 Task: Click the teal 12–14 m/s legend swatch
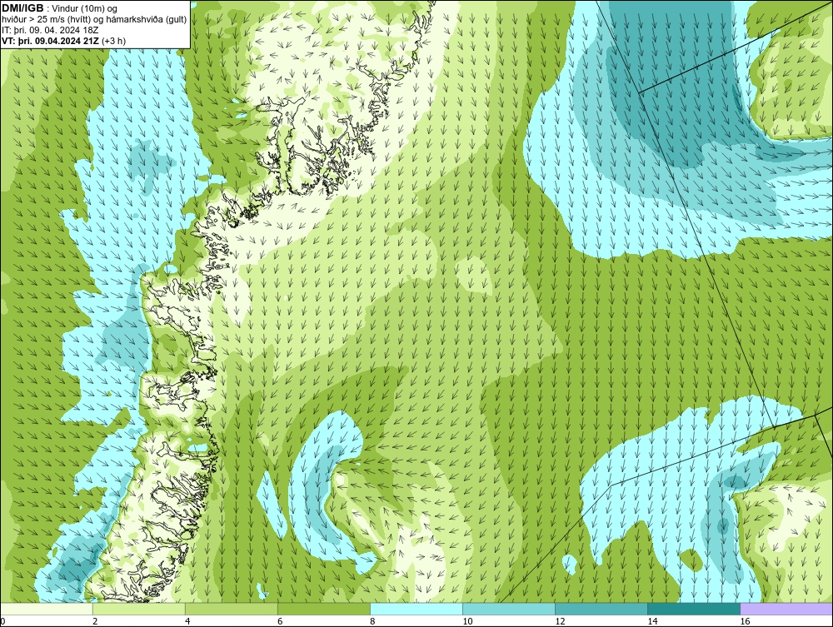coord(601,609)
